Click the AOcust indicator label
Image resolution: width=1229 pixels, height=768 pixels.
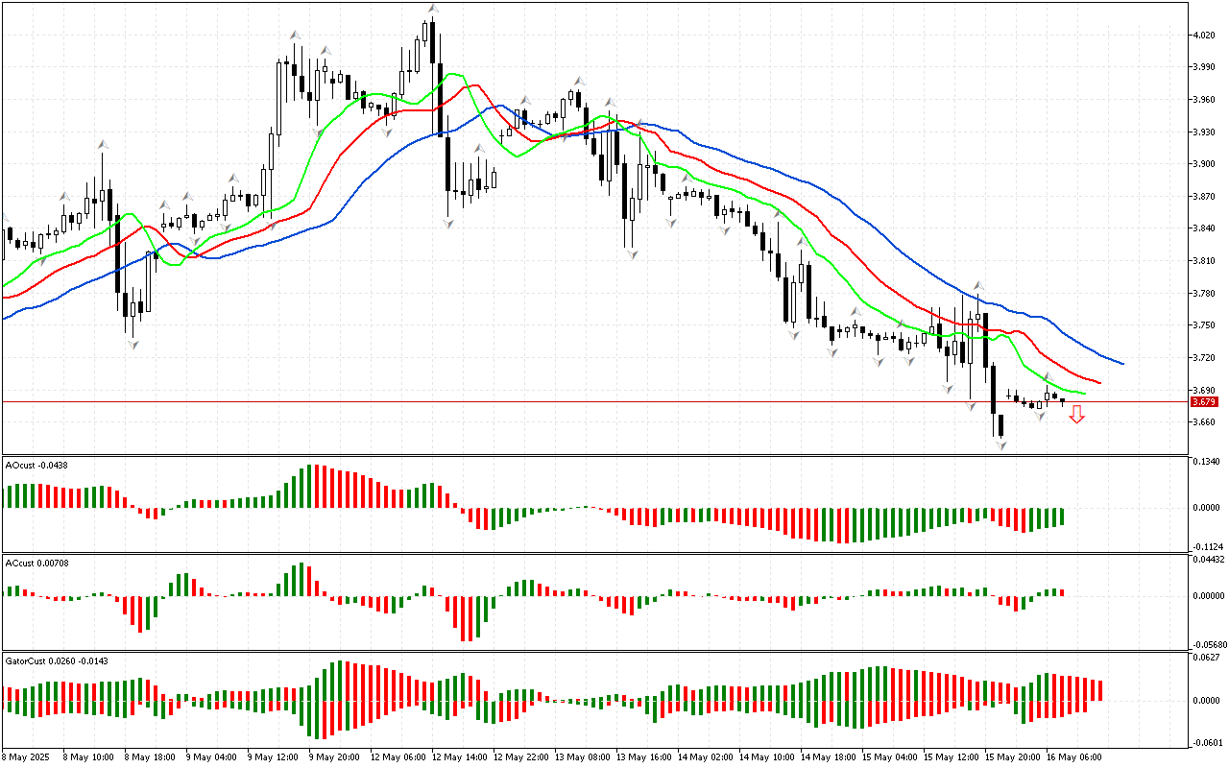coord(34,466)
